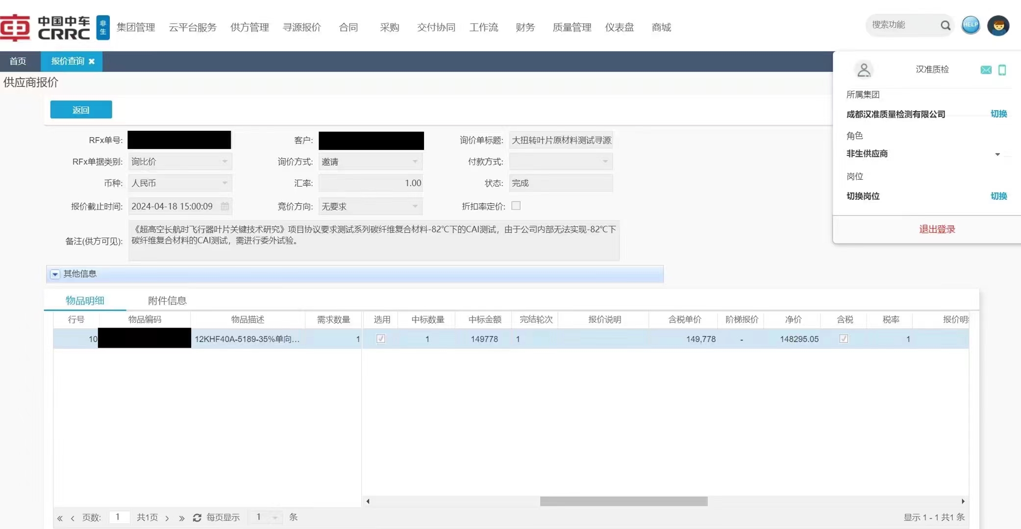Click the search magnifier icon
Screen dimensions: 1021x529
click(945, 25)
